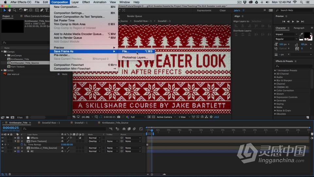Click new folder icon in Project panel
The width and height of the screenshot is (314, 177).
(8, 117)
